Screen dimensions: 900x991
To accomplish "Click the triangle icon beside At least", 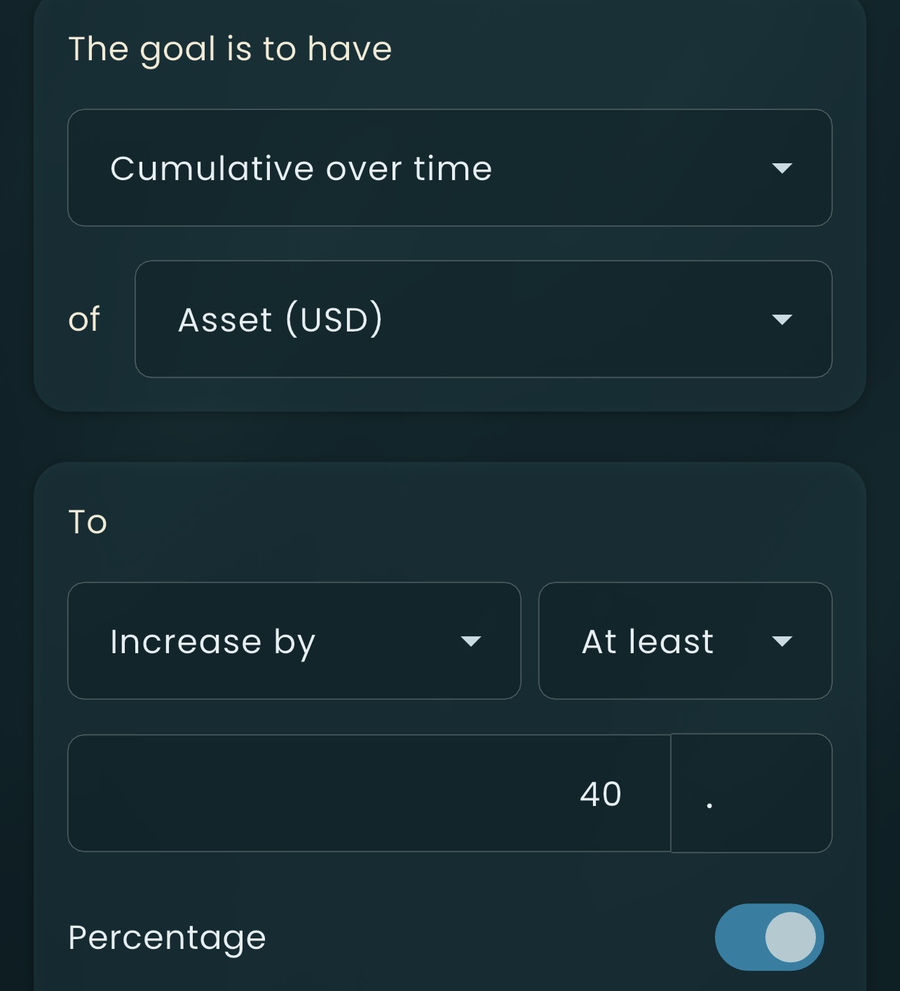I will tap(782, 641).
